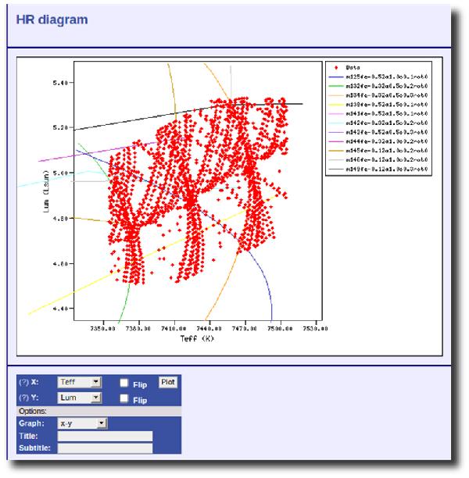Expand the Graph type x-y dropdown
The image size is (469, 478).
point(82,423)
